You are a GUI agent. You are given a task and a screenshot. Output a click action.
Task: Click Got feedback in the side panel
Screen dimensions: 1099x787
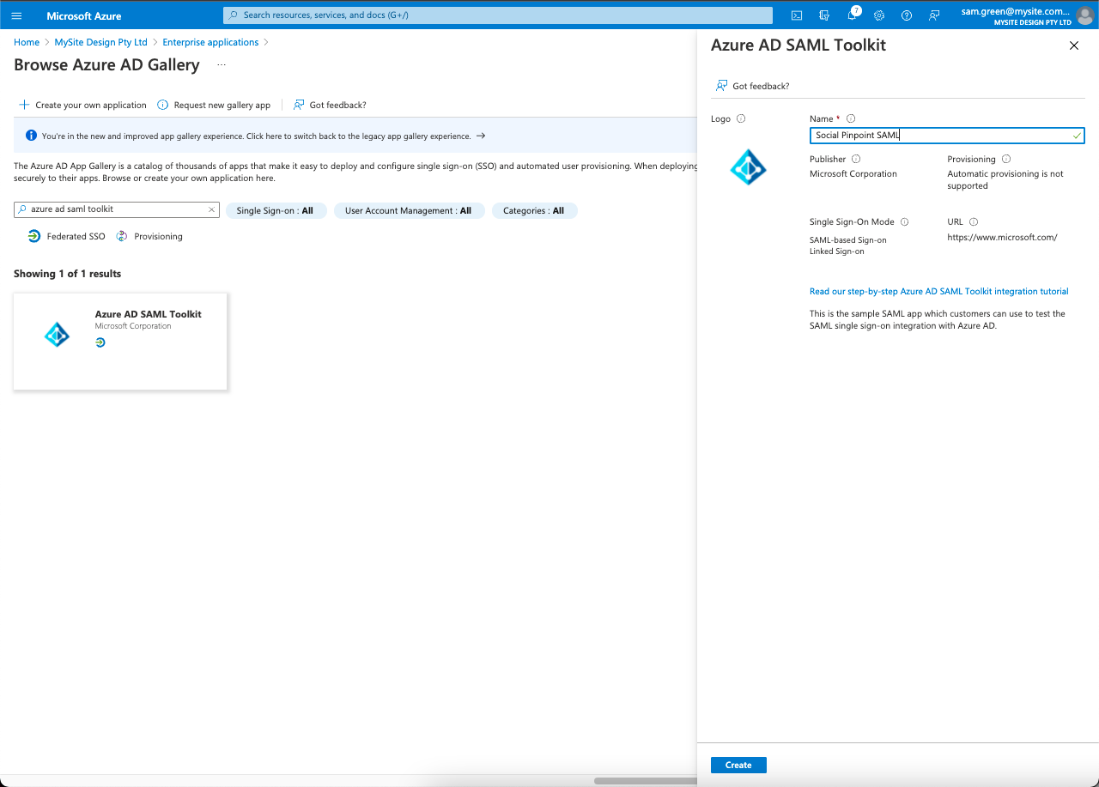(x=752, y=86)
